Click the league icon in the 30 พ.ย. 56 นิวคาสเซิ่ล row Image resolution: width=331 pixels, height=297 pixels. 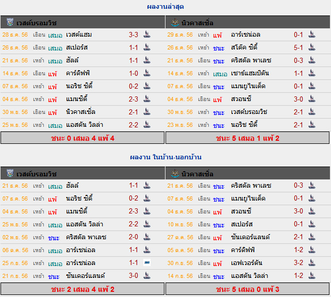pos(147,112)
